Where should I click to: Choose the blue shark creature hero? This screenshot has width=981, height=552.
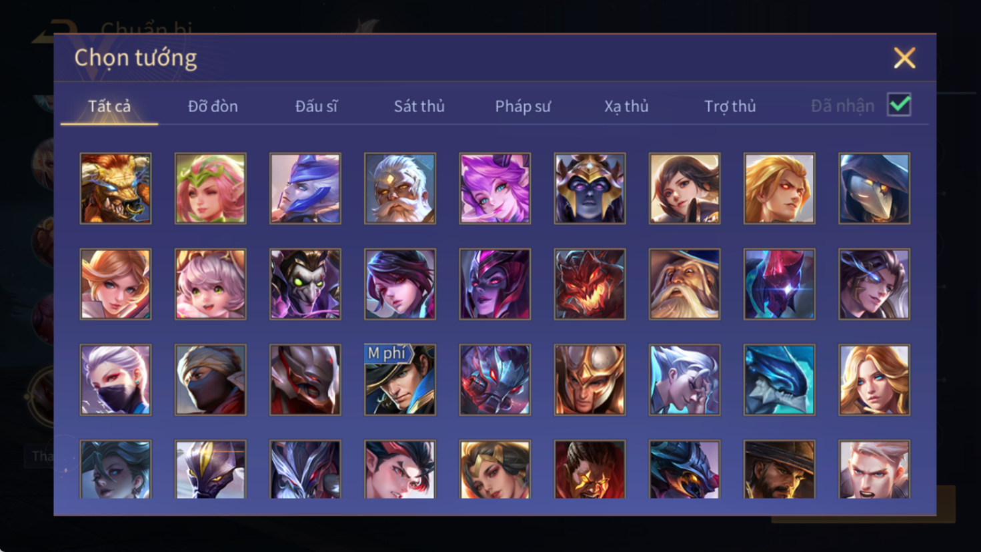click(x=779, y=380)
